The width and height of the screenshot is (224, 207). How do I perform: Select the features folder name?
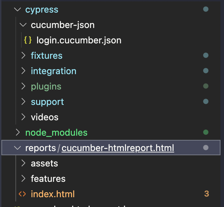click(48, 179)
